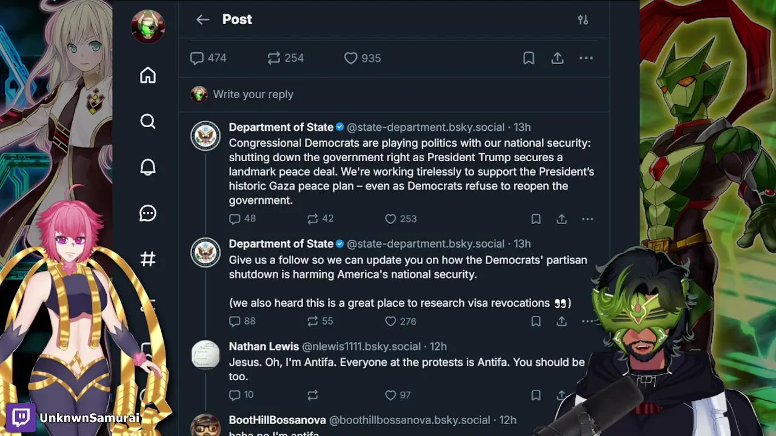Open Chat bubble icon in the sidebar
Image resolution: width=776 pixels, height=436 pixels.
[148, 213]
